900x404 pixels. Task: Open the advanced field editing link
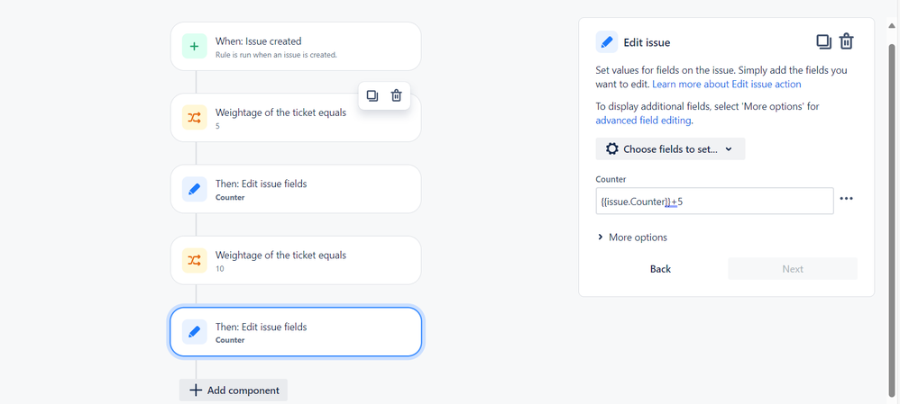644,121
